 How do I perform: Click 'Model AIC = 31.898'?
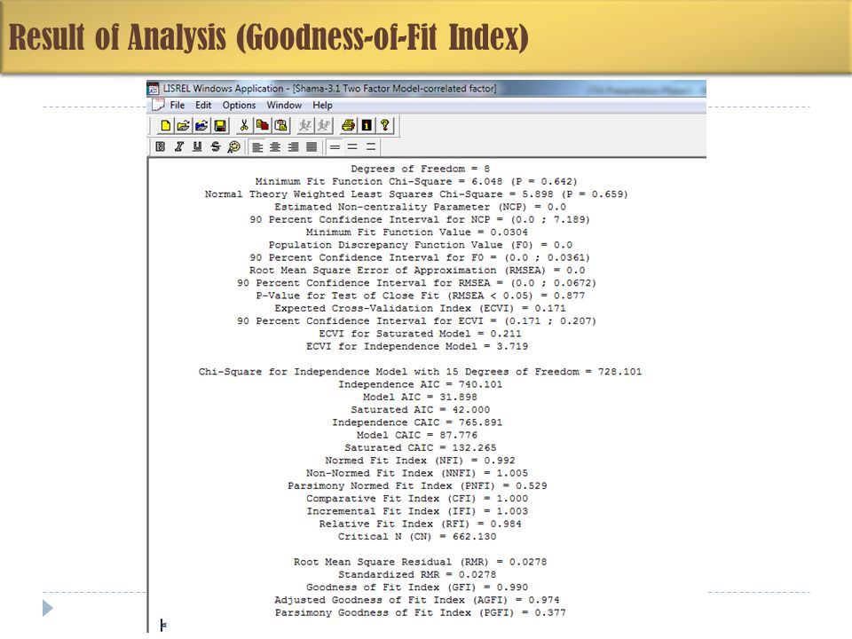420,398
